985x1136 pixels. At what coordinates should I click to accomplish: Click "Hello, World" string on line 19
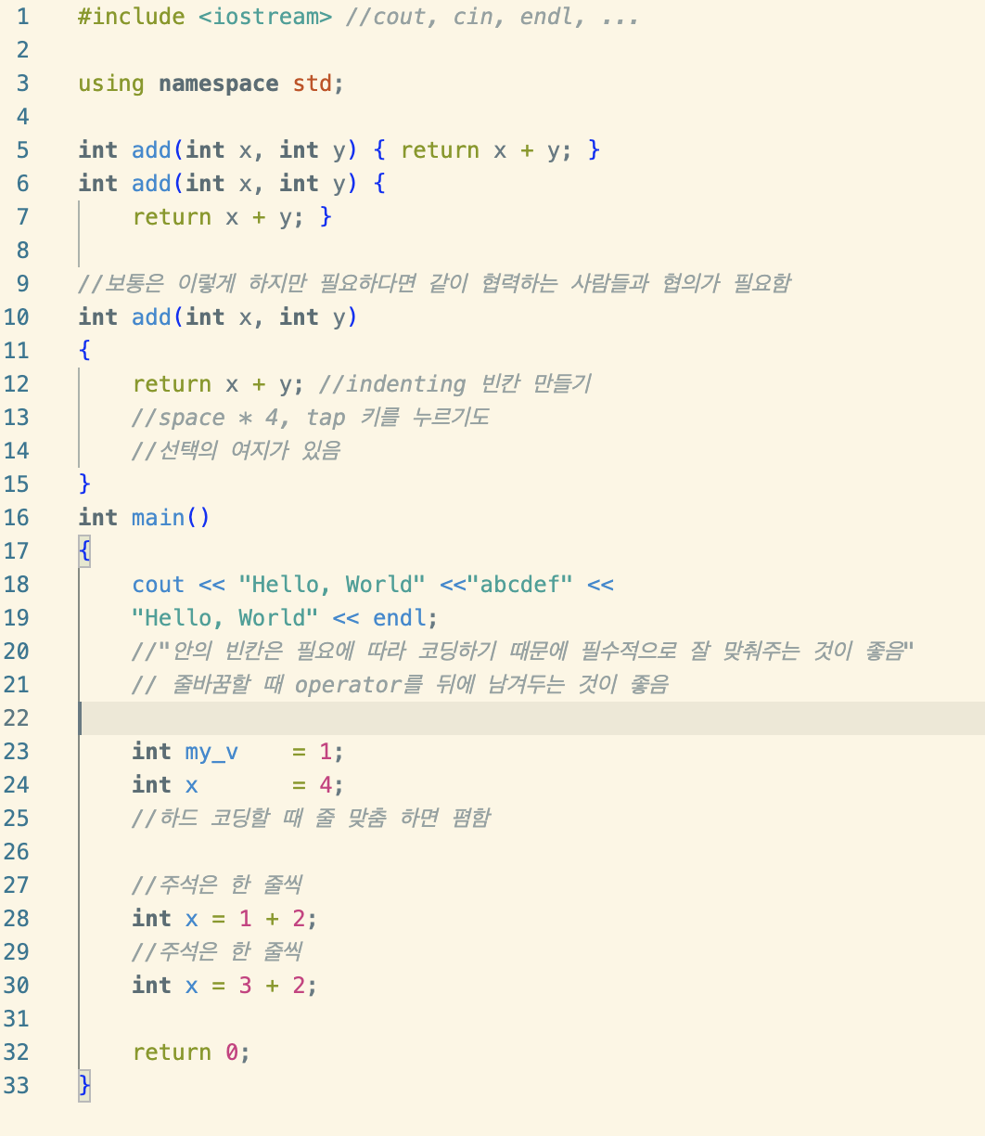point(225,618)
